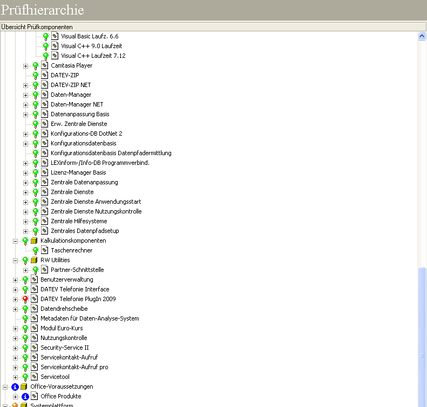Click the Übersicht Prüfkomponenten header
This screenshot has width=427, height=407.
37,26
